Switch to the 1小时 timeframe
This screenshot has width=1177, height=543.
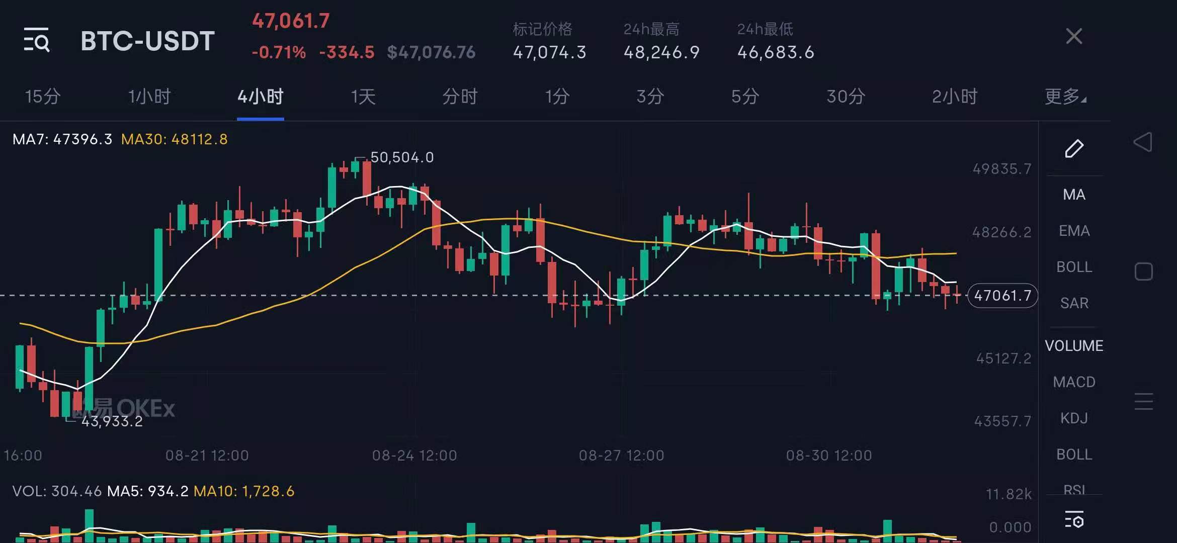(x=150, y=97)
